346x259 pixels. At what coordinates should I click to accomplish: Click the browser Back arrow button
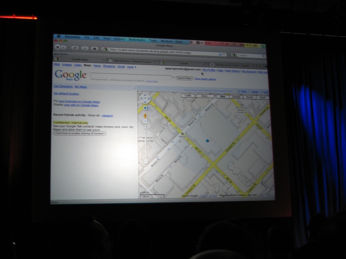58,47
